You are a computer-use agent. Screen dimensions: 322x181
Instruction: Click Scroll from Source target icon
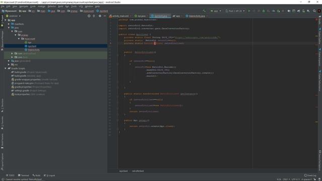(x=89, y=16)
